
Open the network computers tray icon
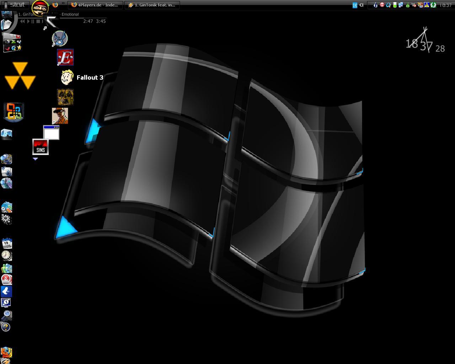point(401,5)
